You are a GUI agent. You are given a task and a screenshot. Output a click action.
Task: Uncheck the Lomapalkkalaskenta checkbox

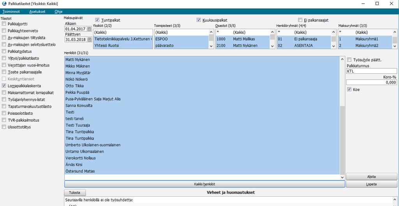pos(4,86)
